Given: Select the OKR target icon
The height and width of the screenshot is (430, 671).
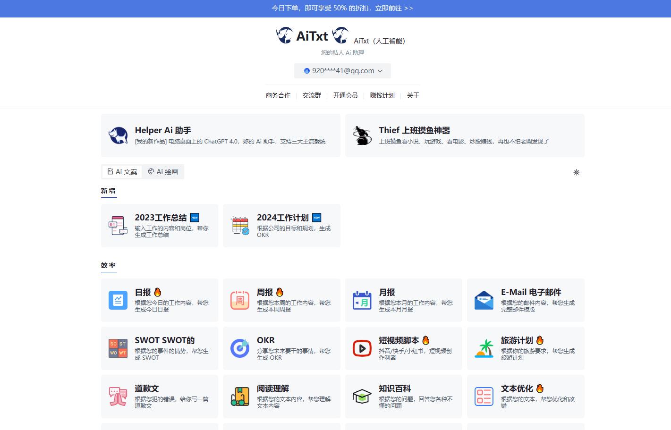Looking at the screenshot, I should click(x=240, y=348).
